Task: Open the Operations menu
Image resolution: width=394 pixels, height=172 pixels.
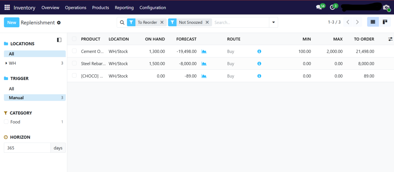Action: (75, 7)
